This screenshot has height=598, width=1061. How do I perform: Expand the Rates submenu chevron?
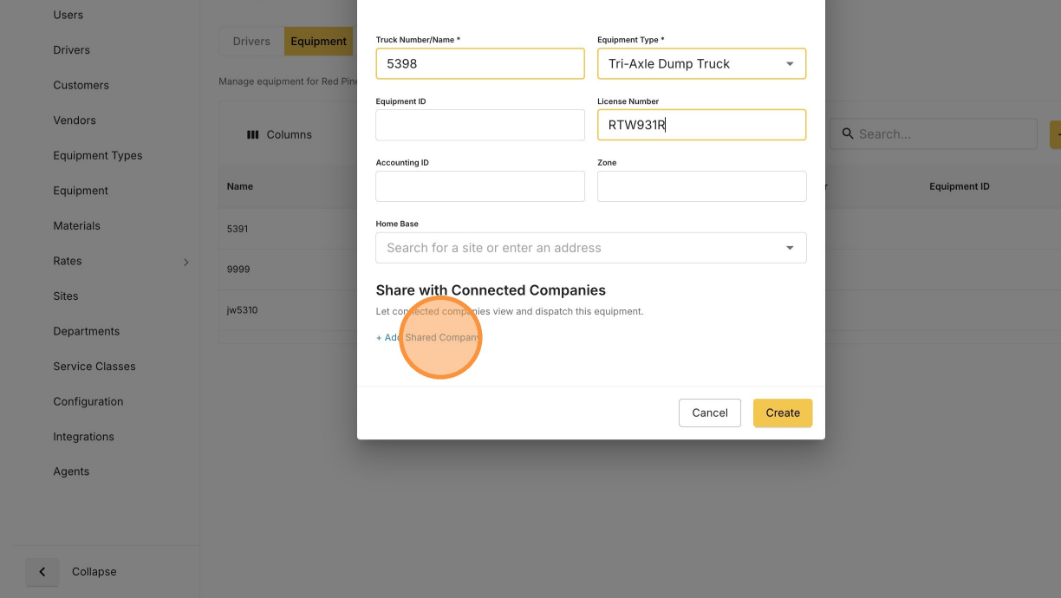(x=186, y=262)
